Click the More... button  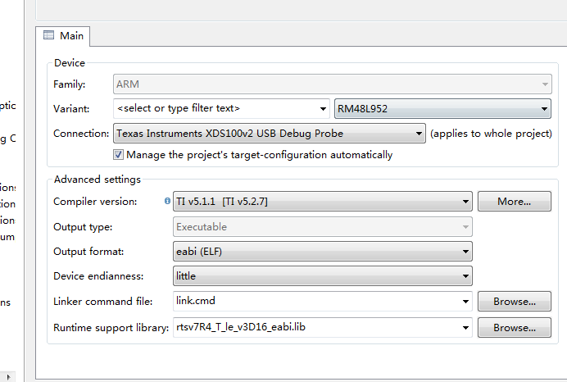(x=515, y=202)
